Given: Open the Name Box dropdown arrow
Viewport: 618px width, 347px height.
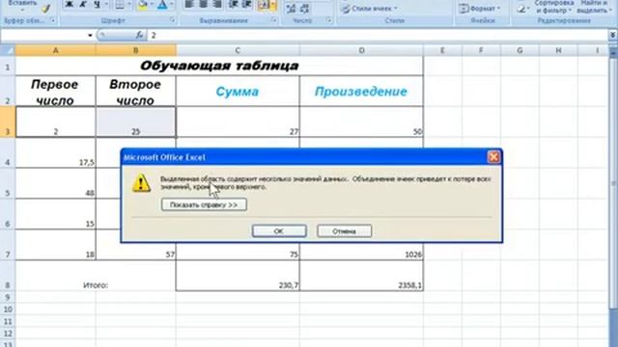Looking at the screenshot, I should [90, 36].
